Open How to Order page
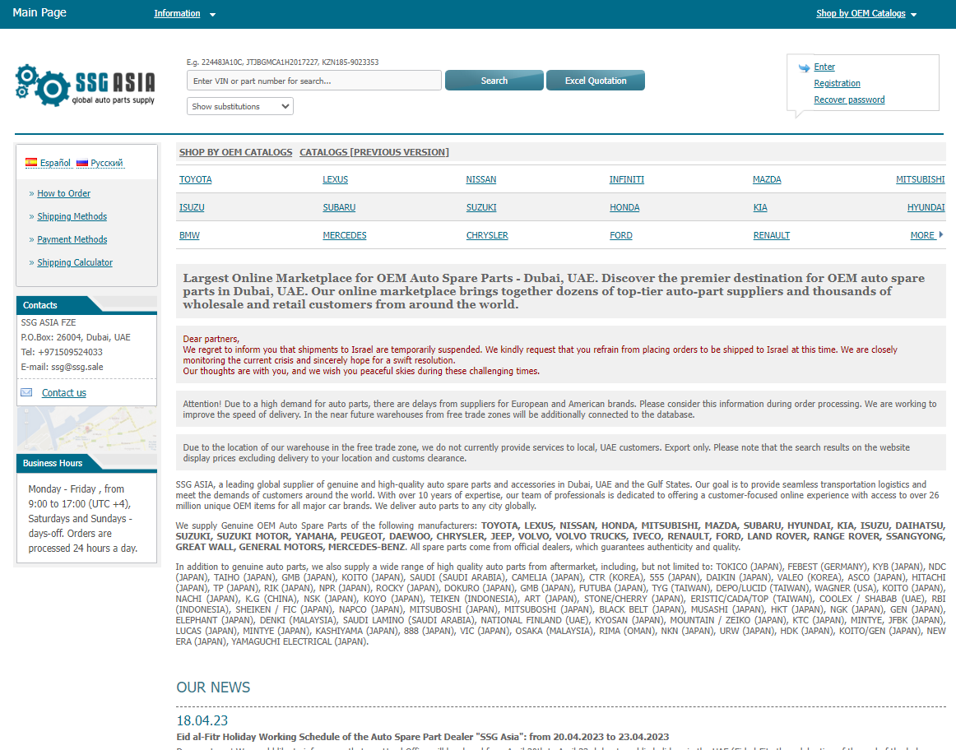 coord(63,193)
